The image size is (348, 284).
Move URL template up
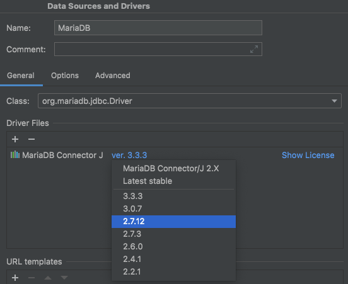pos(48,278)
